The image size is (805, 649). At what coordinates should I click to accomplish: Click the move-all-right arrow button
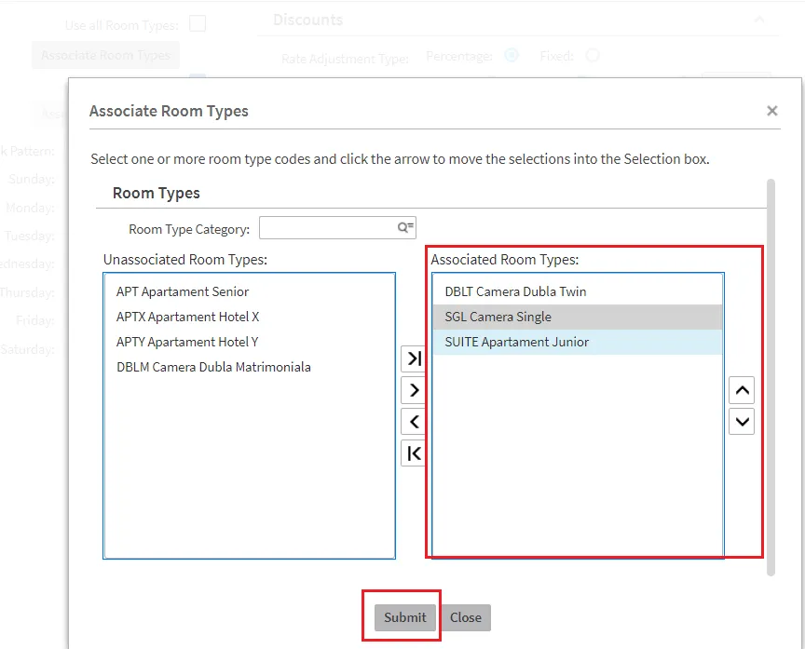[414, 358]
